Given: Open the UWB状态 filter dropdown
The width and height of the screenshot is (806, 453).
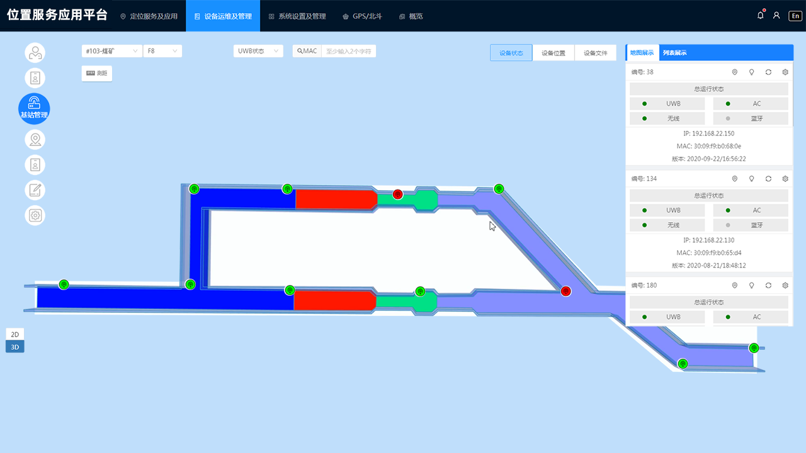Looking at the screenshot, I should pos(258,51).
